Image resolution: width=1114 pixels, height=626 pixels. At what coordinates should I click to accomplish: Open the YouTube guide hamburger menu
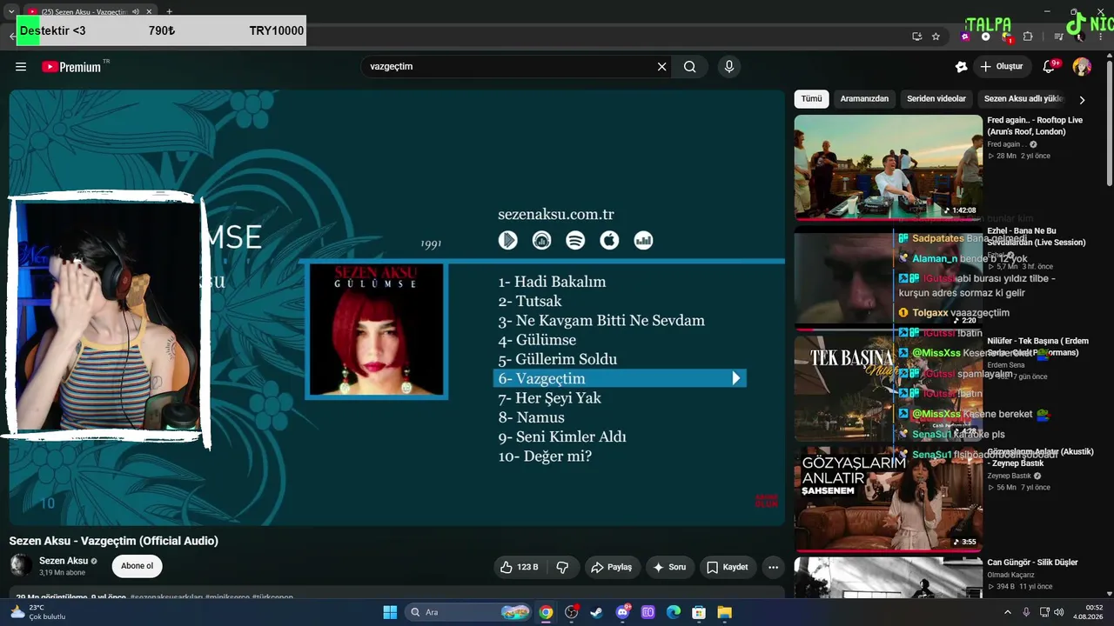pos(21,67)
